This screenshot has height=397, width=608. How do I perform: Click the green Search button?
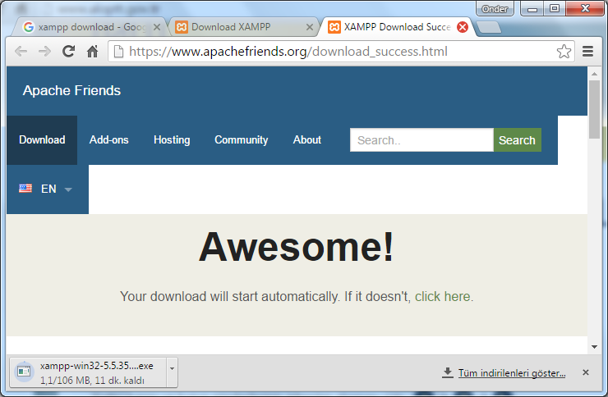click(x=518, y=140)
